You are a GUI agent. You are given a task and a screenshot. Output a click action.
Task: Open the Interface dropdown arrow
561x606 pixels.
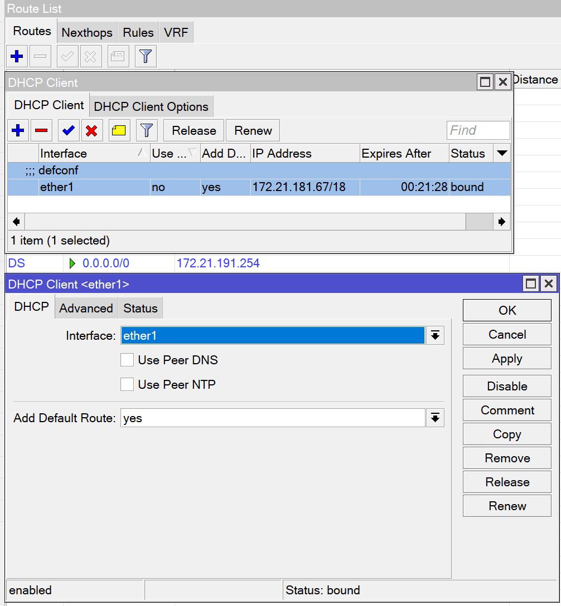coord(435,335)
